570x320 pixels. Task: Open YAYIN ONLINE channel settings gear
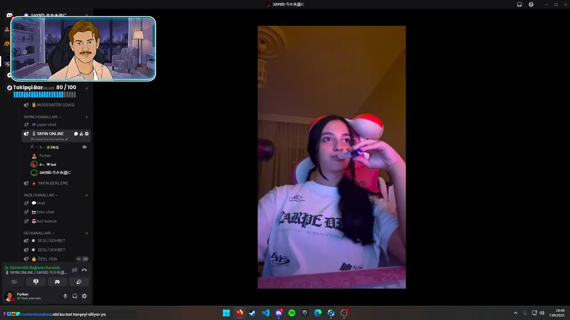[87, 134]
